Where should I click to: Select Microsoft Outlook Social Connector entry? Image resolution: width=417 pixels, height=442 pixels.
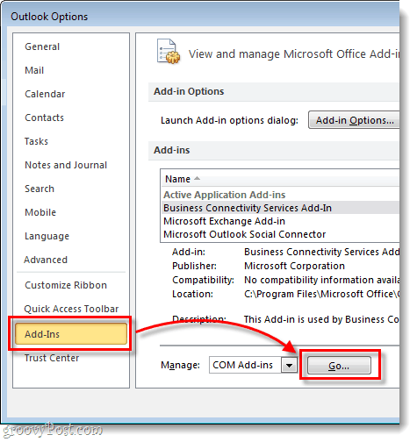(x=244, y=234)
